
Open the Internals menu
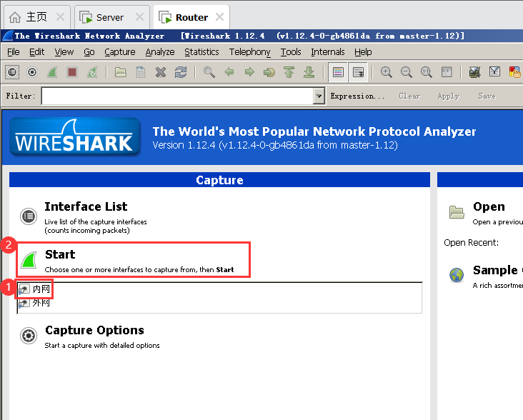coord(327,52)
